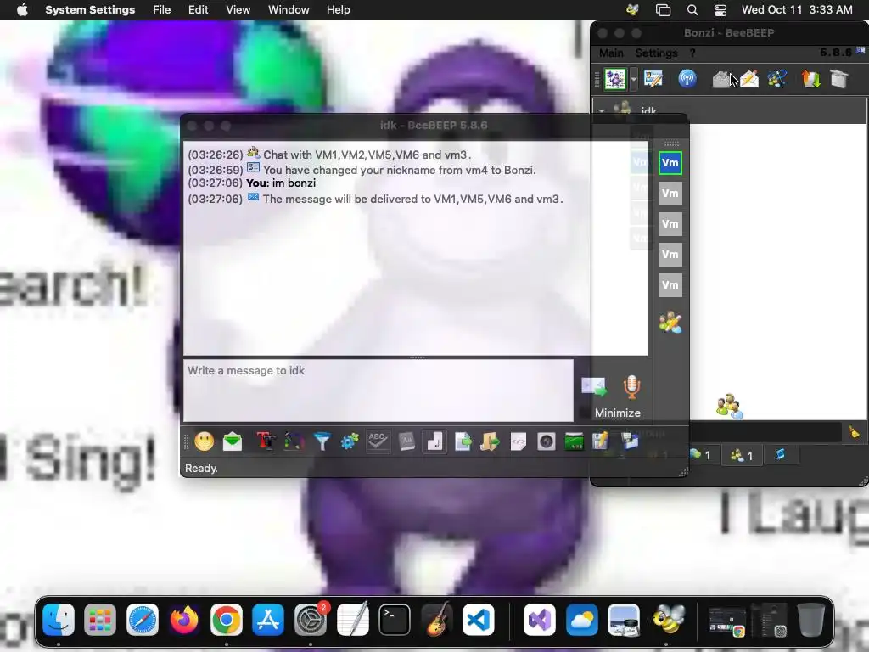869x652 pixels.
Task: Click the edit group members icon
Action: coord(670,322)
